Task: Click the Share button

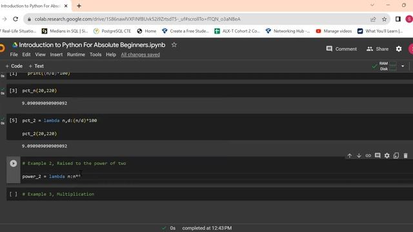Action: coord(378,49)
